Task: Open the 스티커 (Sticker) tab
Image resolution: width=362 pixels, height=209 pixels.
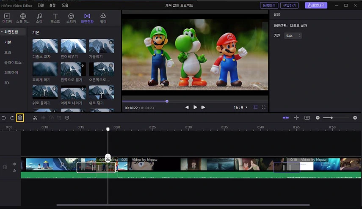Action: 71,18
